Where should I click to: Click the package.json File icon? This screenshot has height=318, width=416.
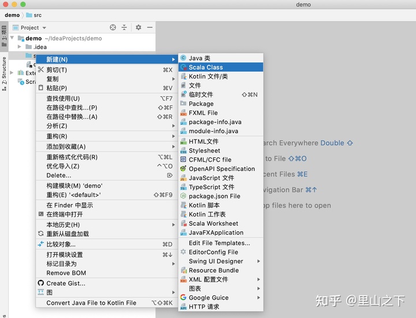[x=183, y=196]
